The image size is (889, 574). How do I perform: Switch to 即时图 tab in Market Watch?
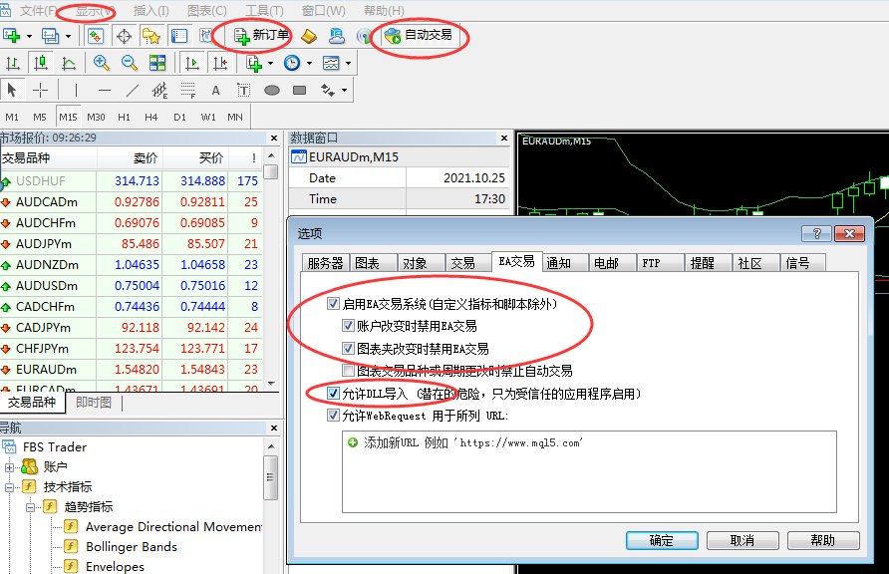coord(94,403)
